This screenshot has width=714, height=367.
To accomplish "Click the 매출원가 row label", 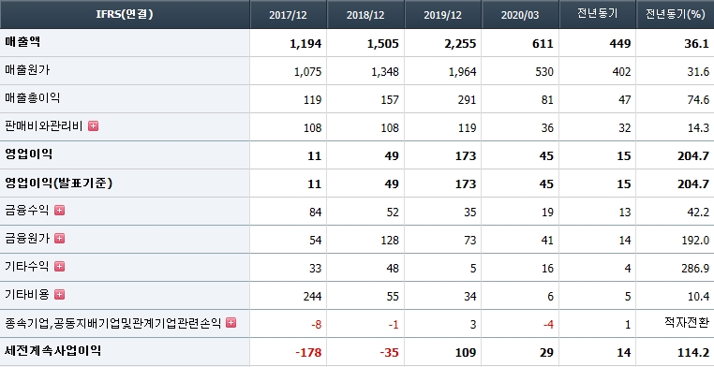I will click(x=27, y=70).
